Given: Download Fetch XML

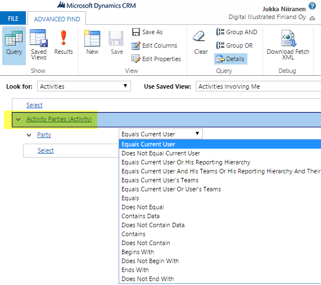Looking at the screenshot, I should pyautogui.click(x=288, y=44).
